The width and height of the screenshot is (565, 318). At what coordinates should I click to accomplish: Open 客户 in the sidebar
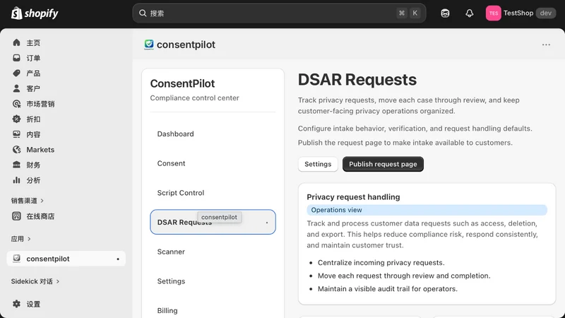point(33,88)
